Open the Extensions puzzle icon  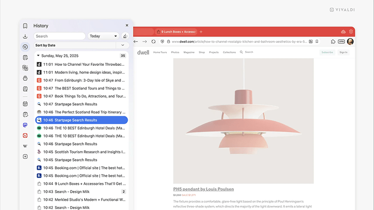point(333,42)
